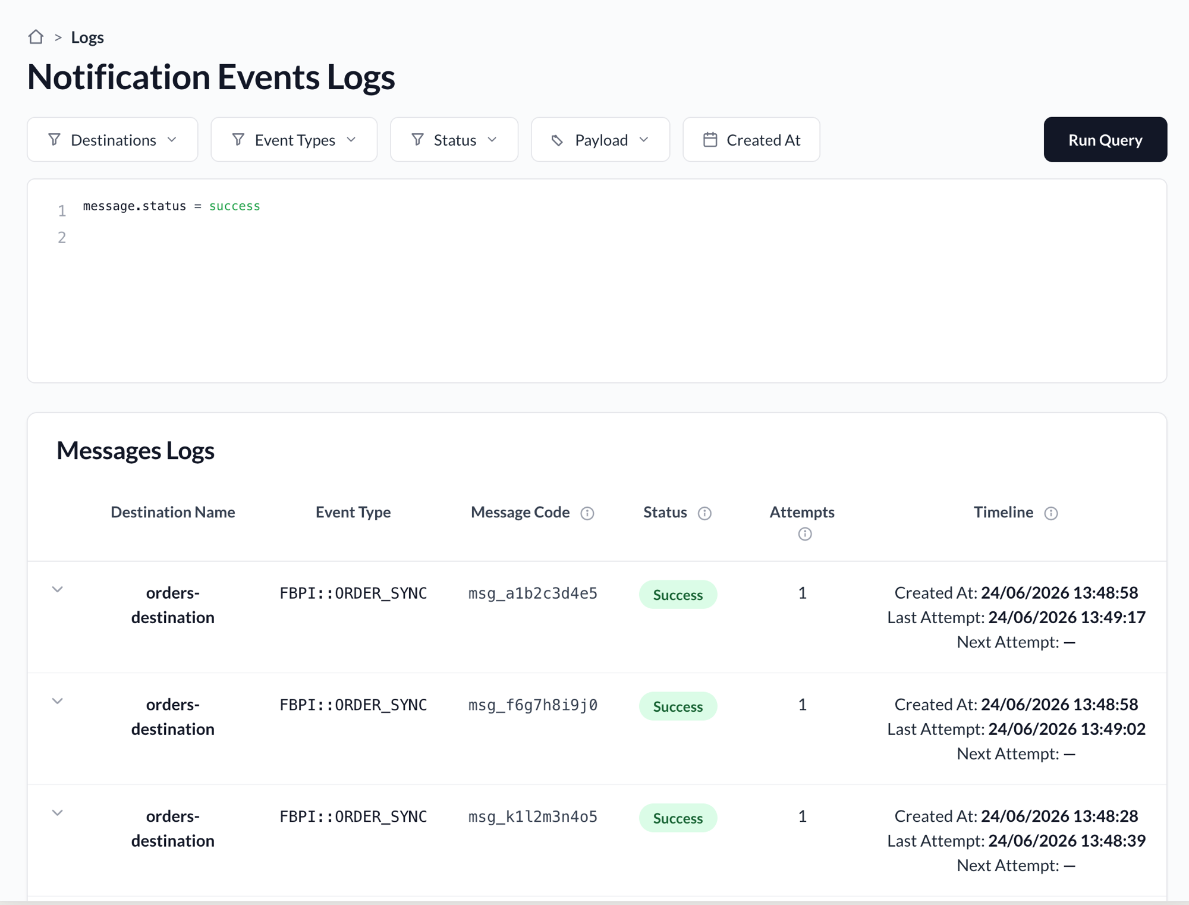This screenshot has width=1189, height=905.
Task: Click the Timeline column header
Action: coord(1004,512)
